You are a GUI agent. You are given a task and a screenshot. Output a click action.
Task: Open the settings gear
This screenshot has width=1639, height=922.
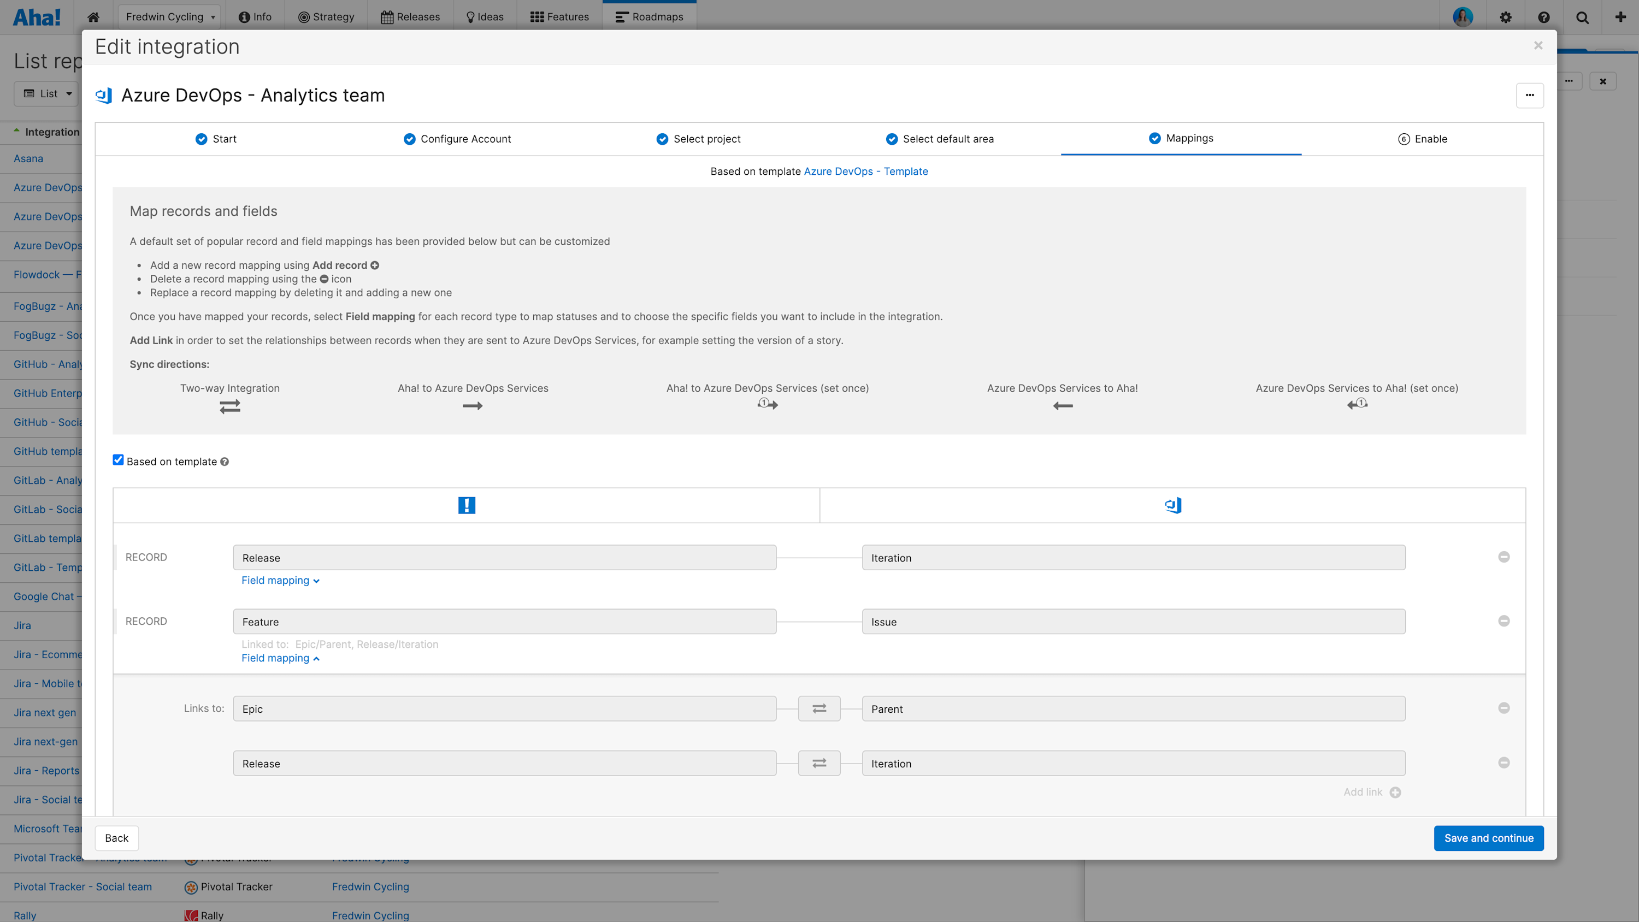click(x=1506, y=16)
